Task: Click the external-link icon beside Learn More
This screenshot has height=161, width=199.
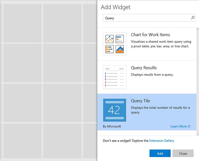Action: click(189, 126)
